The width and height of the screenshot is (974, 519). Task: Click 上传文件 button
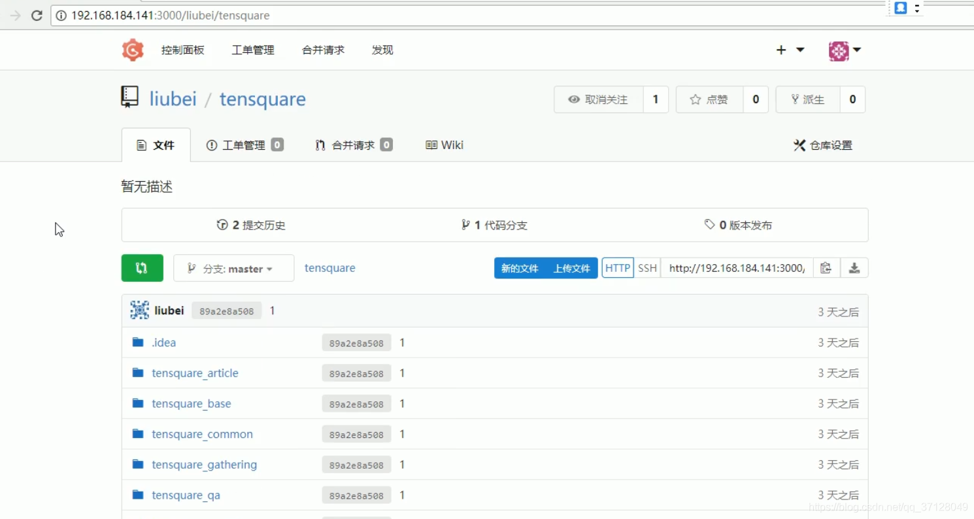coord(572,268)
